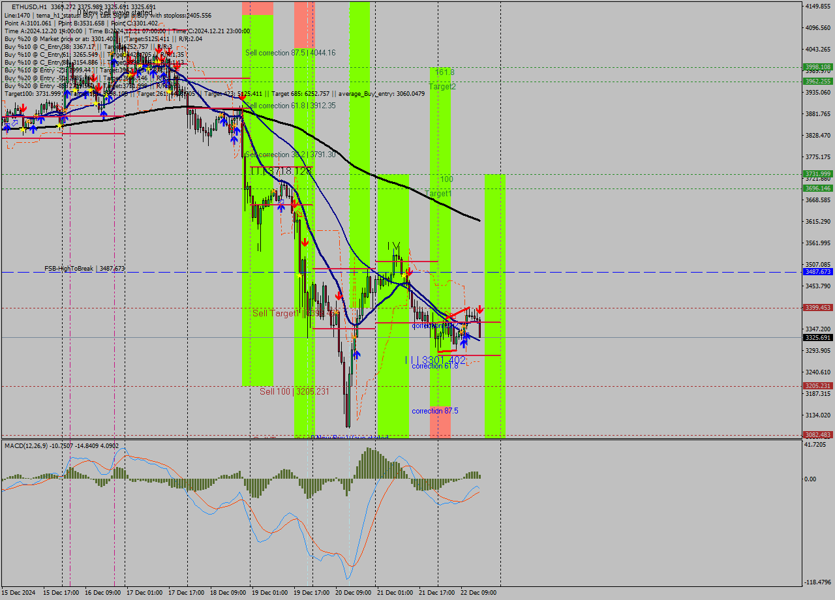Click the 4096.560 price scale value
835x600 pixels.
[x=817, y=27]
